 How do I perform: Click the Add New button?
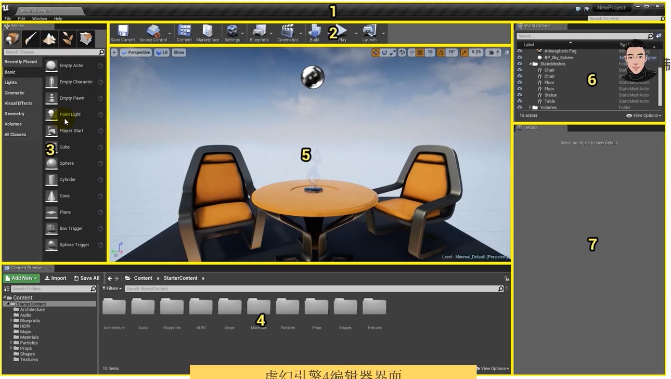(x=22, y=279)
